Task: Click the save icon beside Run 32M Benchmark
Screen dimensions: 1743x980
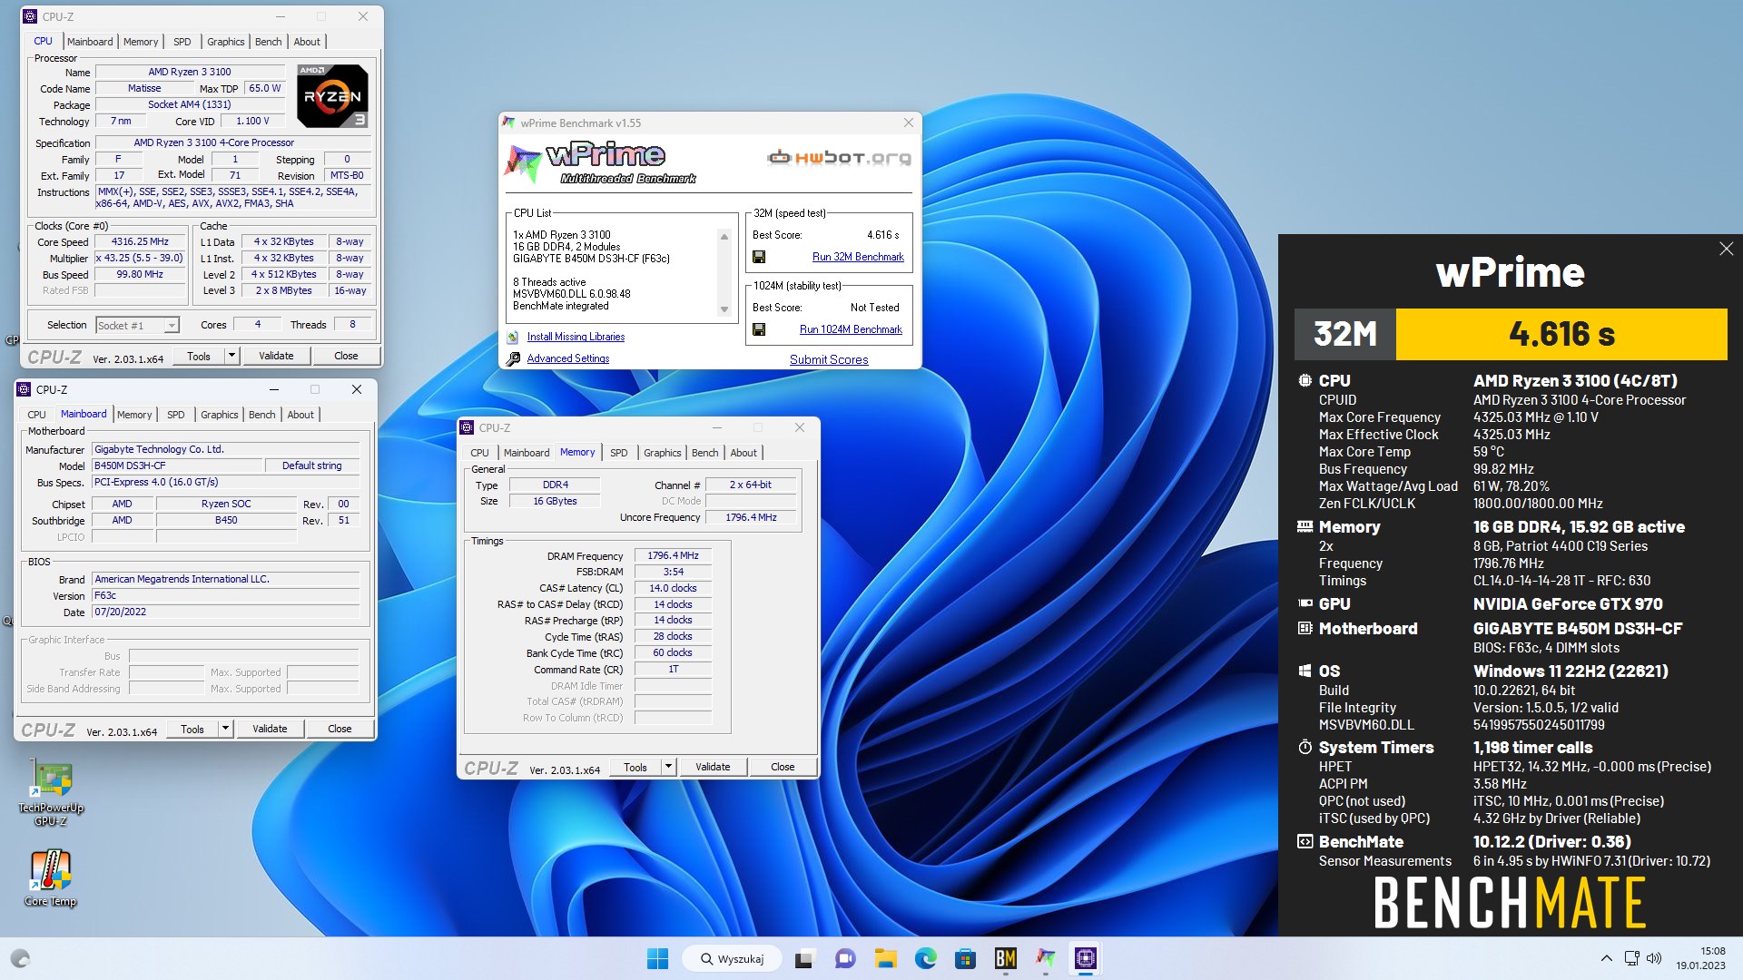Action: 759,257
